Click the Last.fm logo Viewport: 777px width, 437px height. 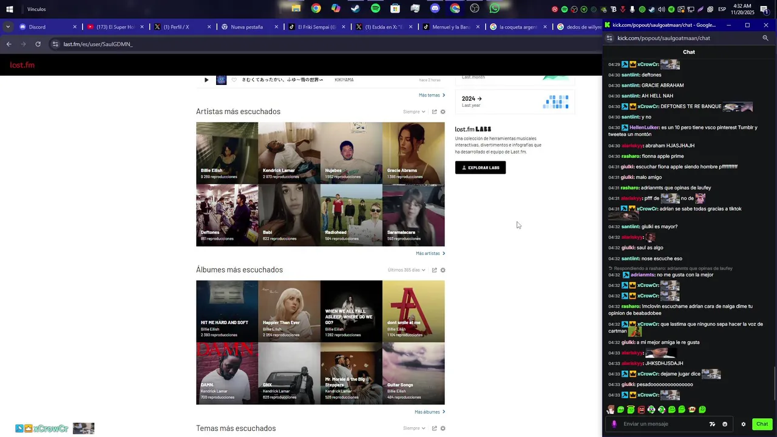tap(22, 65)
